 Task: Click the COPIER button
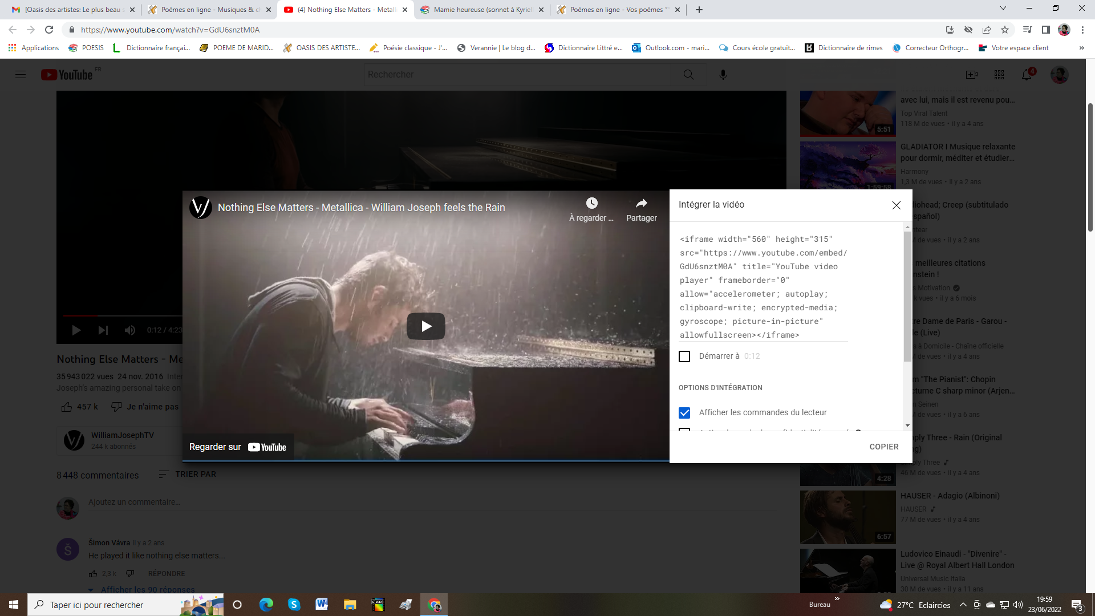[883, 447]
